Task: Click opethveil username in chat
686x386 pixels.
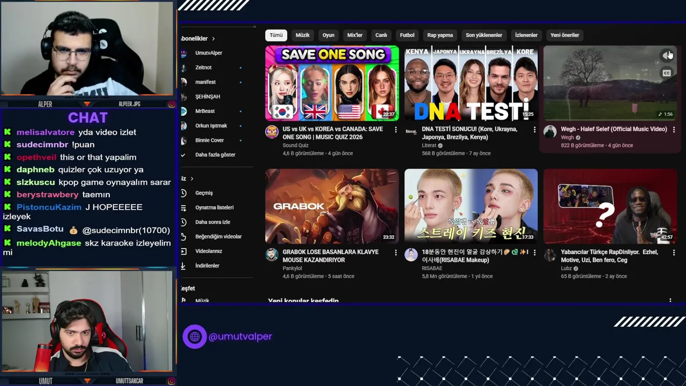Action: (x=36, y=157)
